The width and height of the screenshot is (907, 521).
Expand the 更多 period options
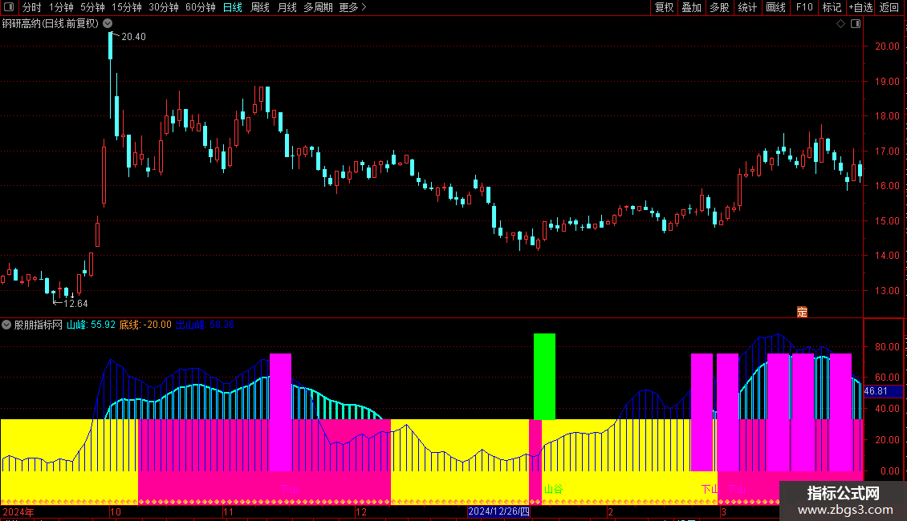click(353, 7)
